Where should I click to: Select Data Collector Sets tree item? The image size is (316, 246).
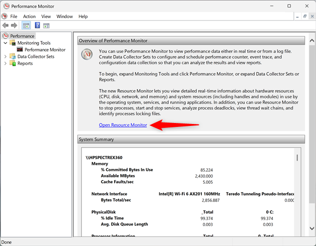pyautogui.click(x=36, y=56)
